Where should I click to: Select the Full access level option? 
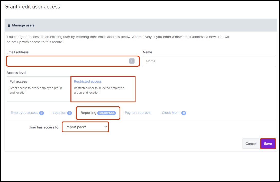pyautogui.click(x=39, y=89)
